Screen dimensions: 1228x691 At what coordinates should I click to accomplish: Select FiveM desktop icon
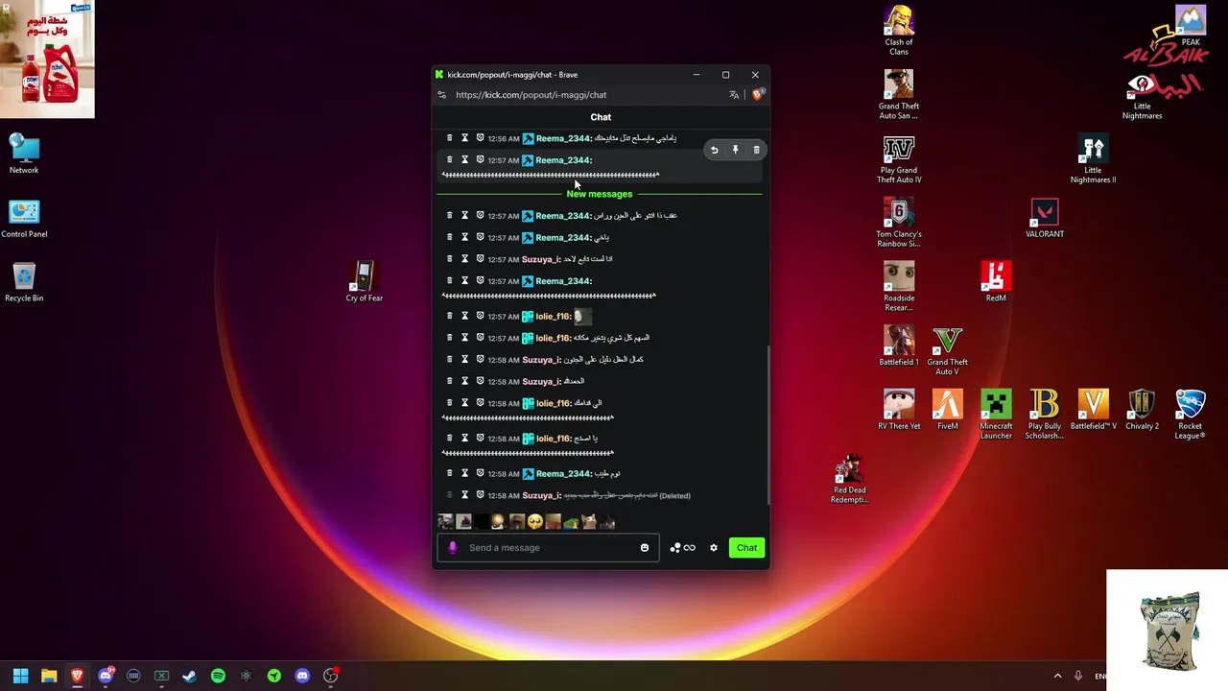(947, 410)
